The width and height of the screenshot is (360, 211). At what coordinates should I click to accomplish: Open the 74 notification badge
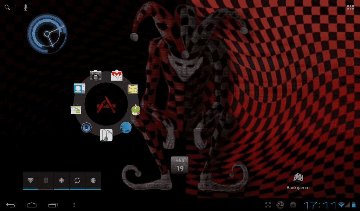[280, 205]
